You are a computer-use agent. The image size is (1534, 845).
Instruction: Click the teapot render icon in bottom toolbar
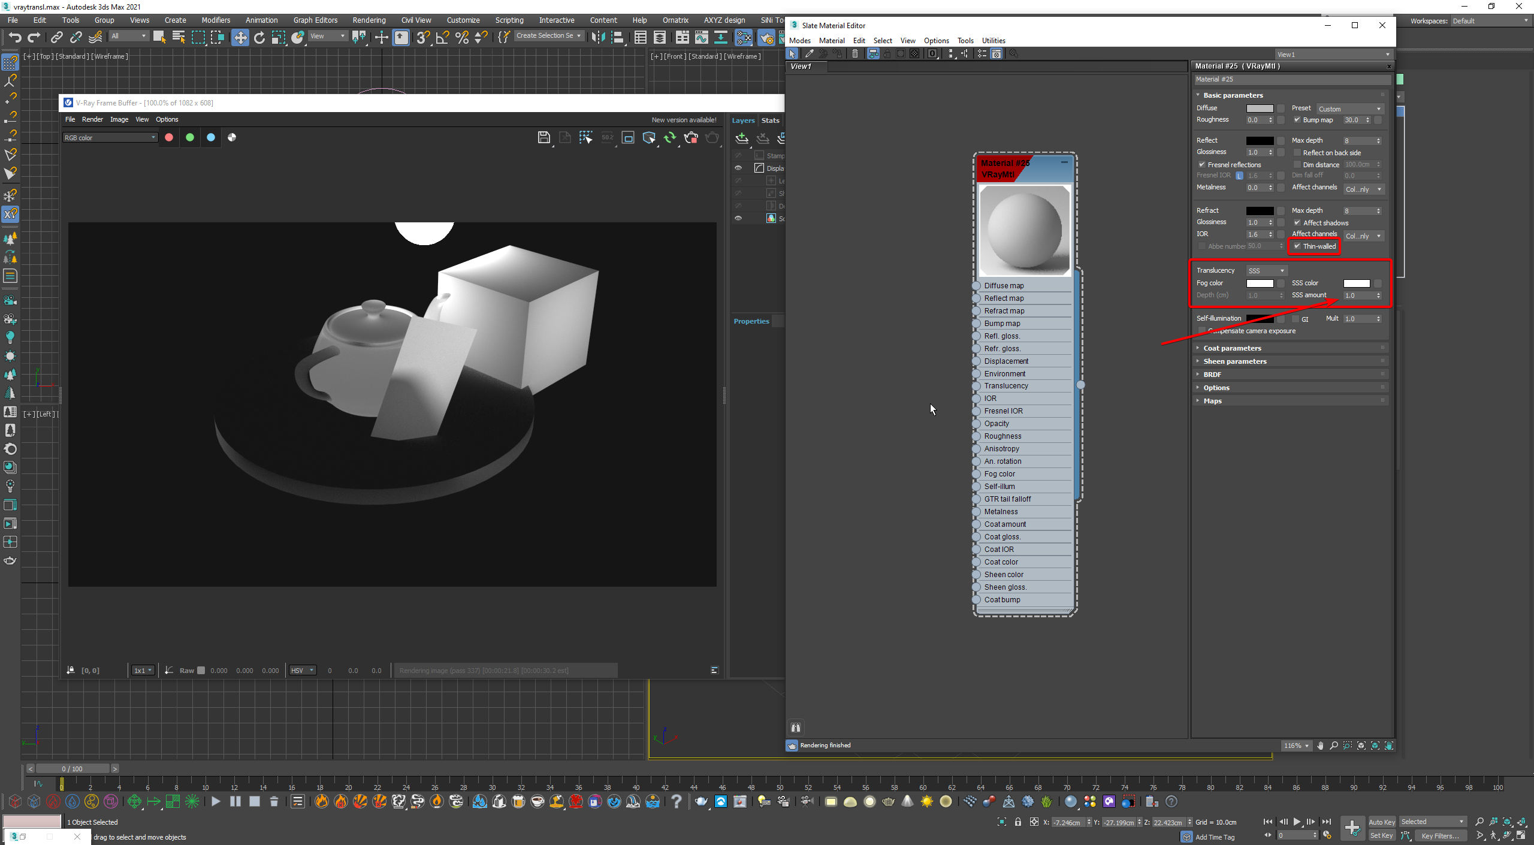[701, 801]
